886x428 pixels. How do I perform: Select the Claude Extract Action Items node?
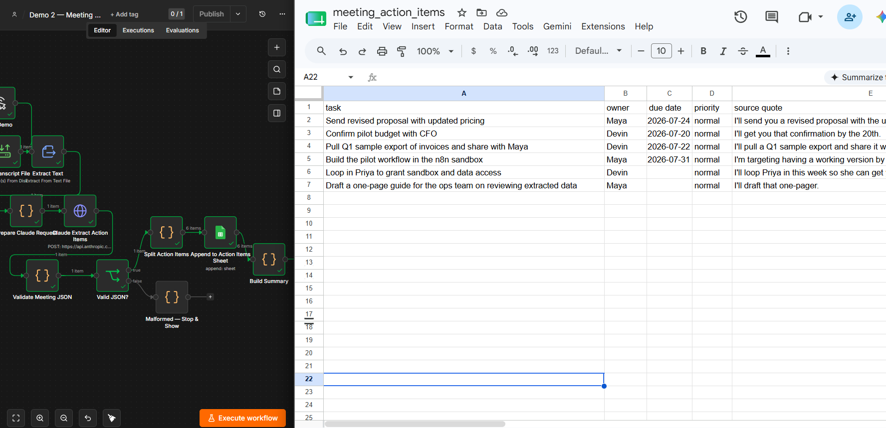tap(80, 211)
